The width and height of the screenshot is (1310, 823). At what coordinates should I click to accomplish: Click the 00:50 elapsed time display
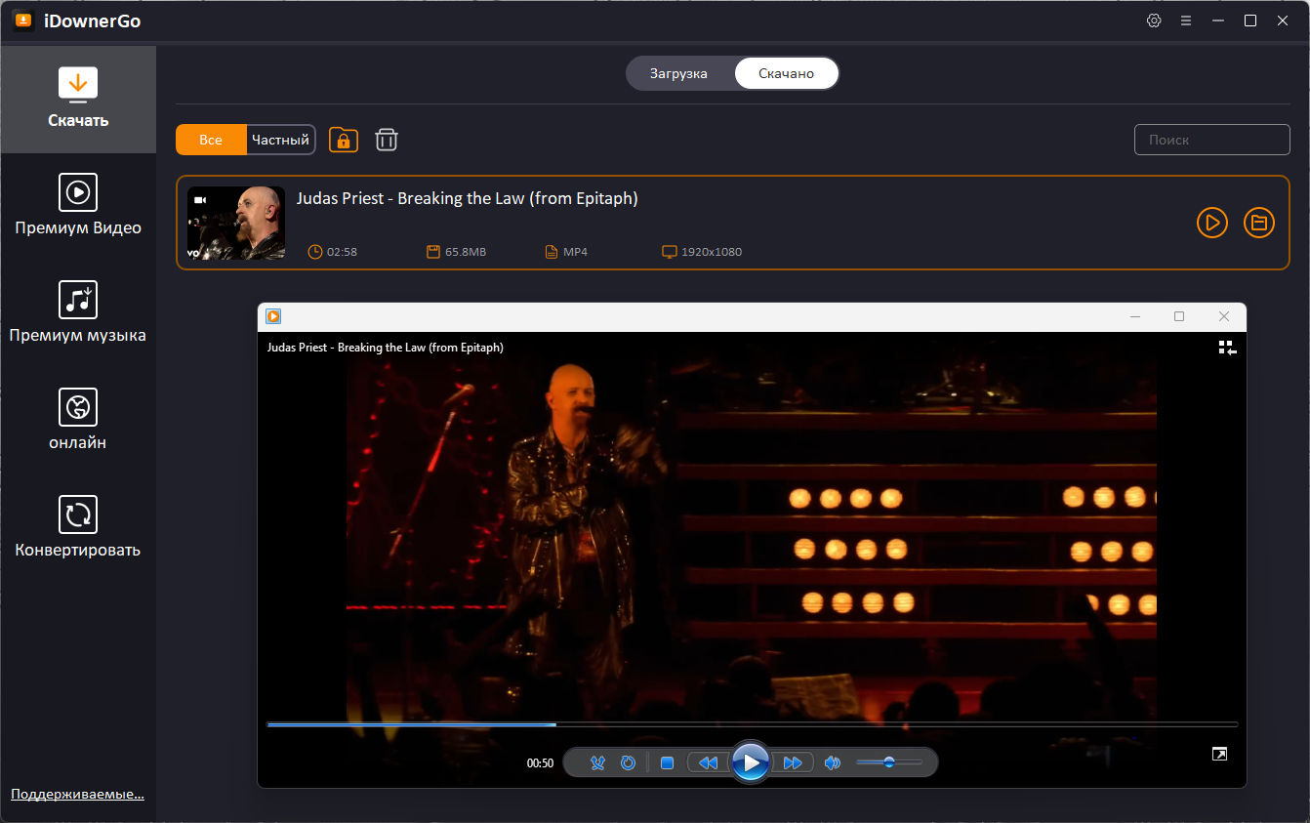(540, 763)
